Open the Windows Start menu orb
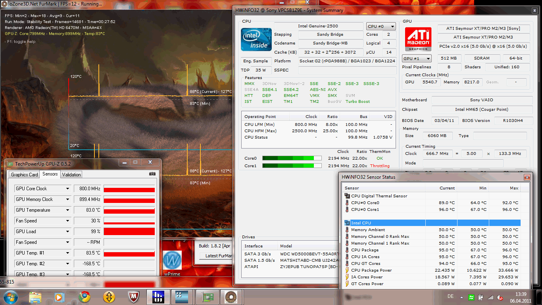Viewport: 542px width, 305px height. pos(11,297)
